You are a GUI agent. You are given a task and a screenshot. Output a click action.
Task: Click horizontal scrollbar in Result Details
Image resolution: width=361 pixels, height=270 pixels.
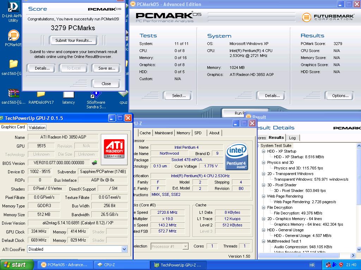299,255
